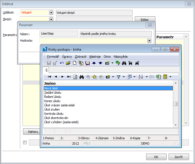The height and width of the screenshot is (164, 195).
Task: Click the Undo arrow icon
Action: pyautogui.click(x=62, y=63)
